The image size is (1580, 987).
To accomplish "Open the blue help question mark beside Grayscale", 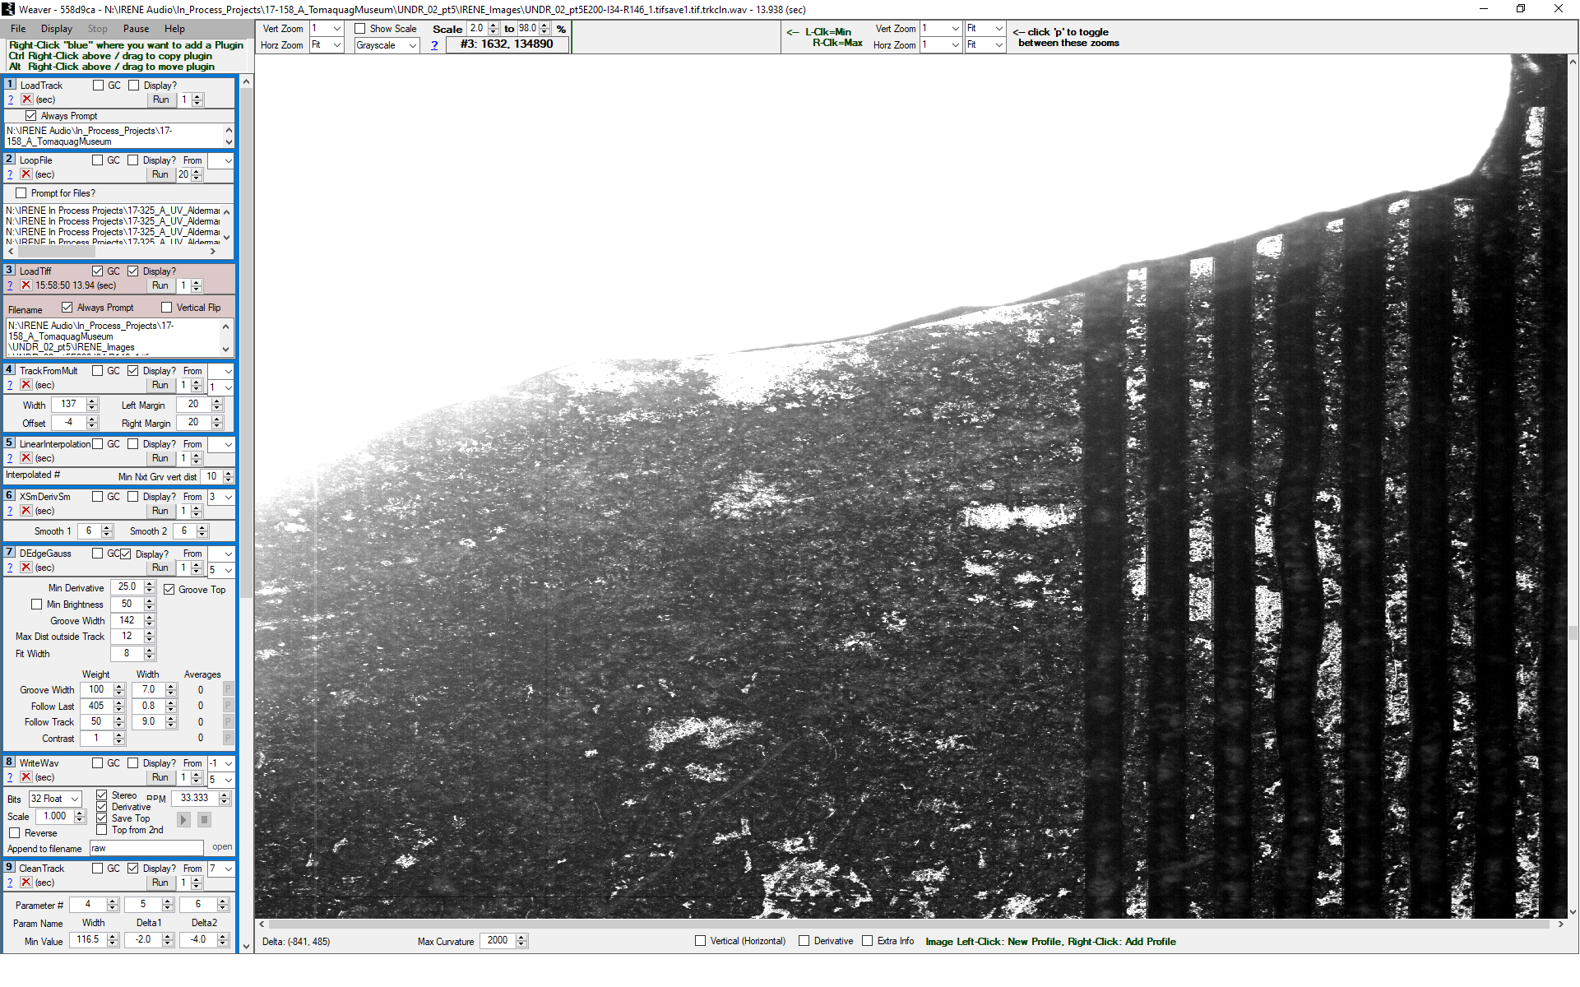I will [x=434, y=45].
